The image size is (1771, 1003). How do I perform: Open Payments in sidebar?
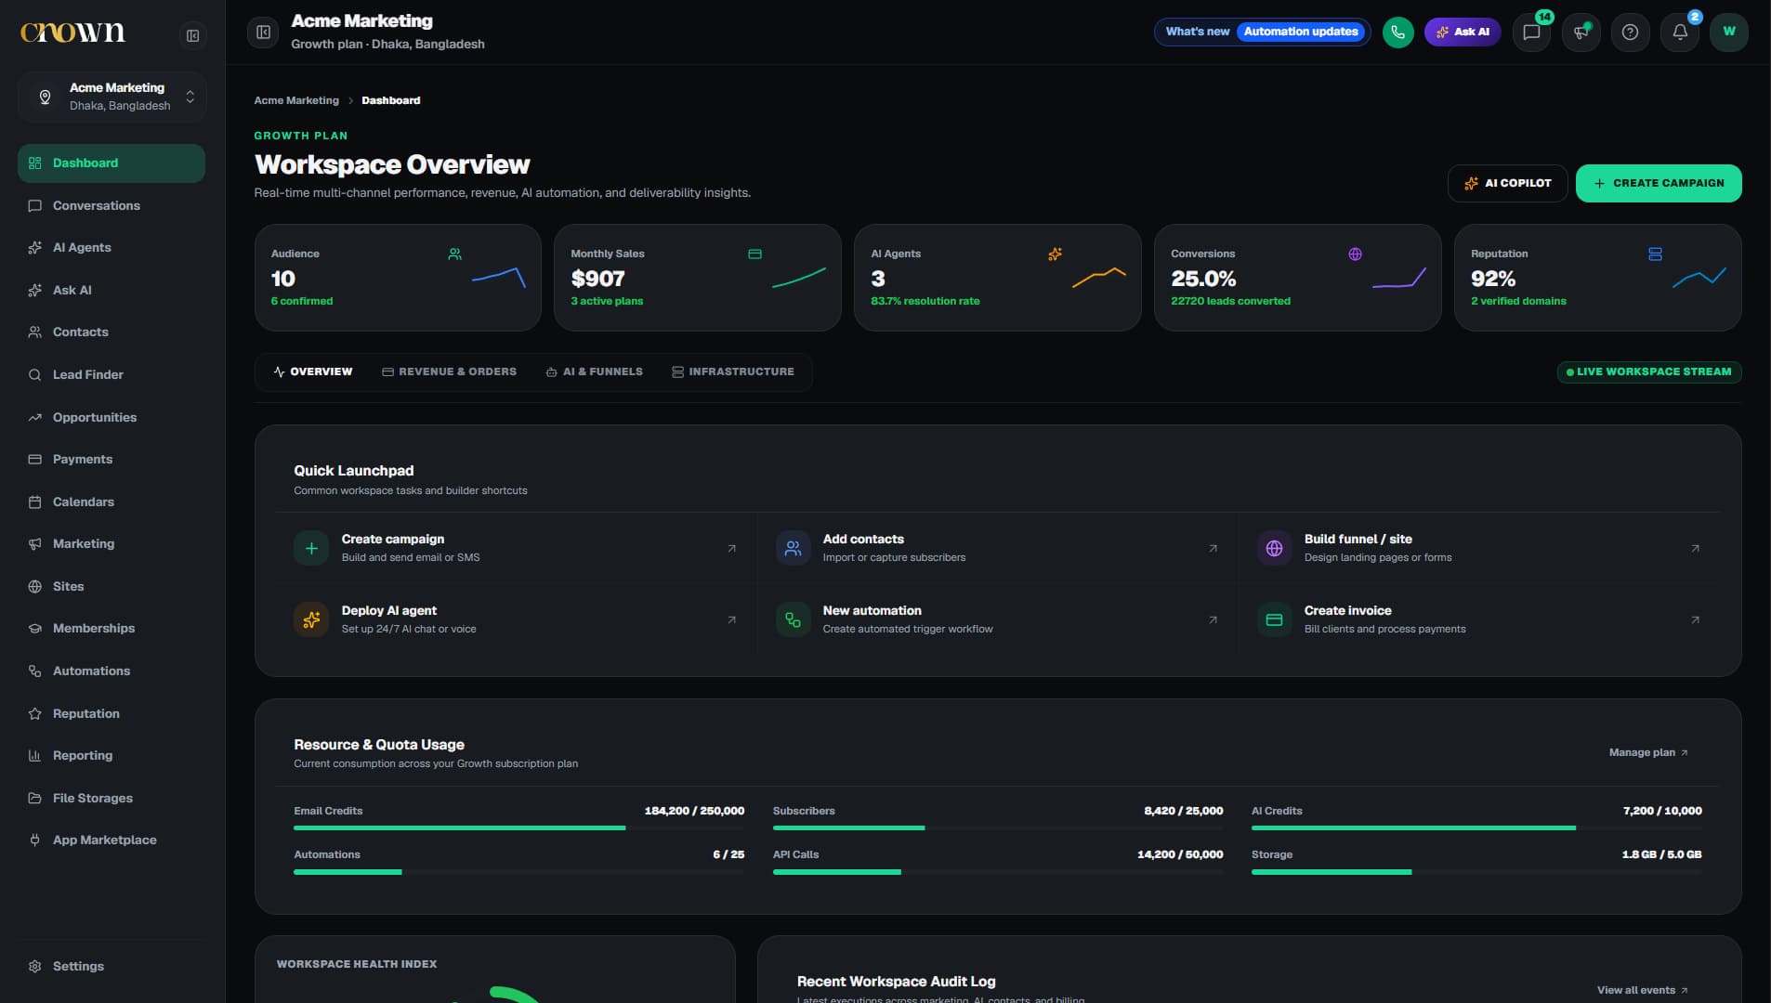pos(112,459)
